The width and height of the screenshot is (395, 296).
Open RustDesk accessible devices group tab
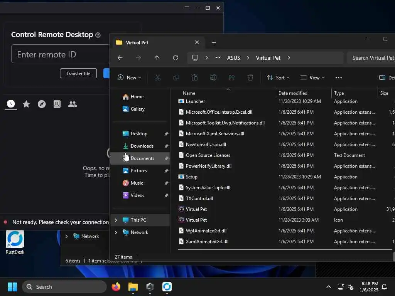coord(73,104)
